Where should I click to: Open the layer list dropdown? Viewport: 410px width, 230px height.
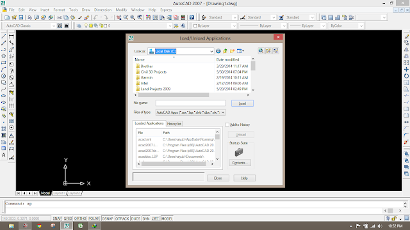pyautogui.click(x=169, y=26)
